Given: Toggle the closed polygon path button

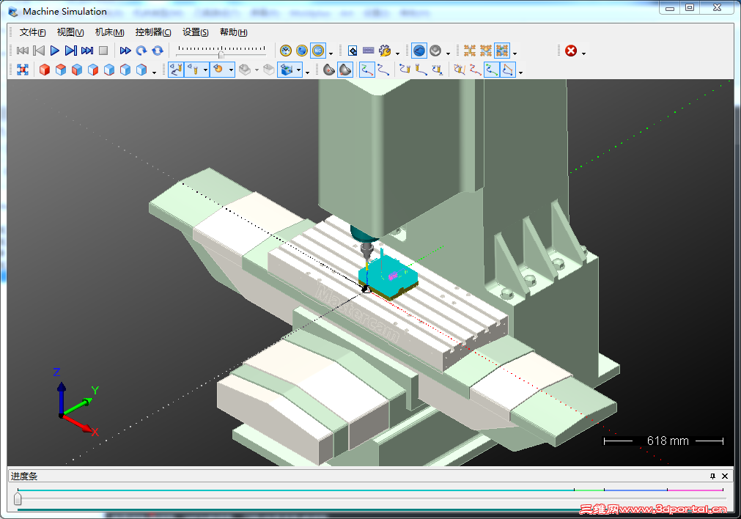Looking at the screenshot, I should click(508, 70).
